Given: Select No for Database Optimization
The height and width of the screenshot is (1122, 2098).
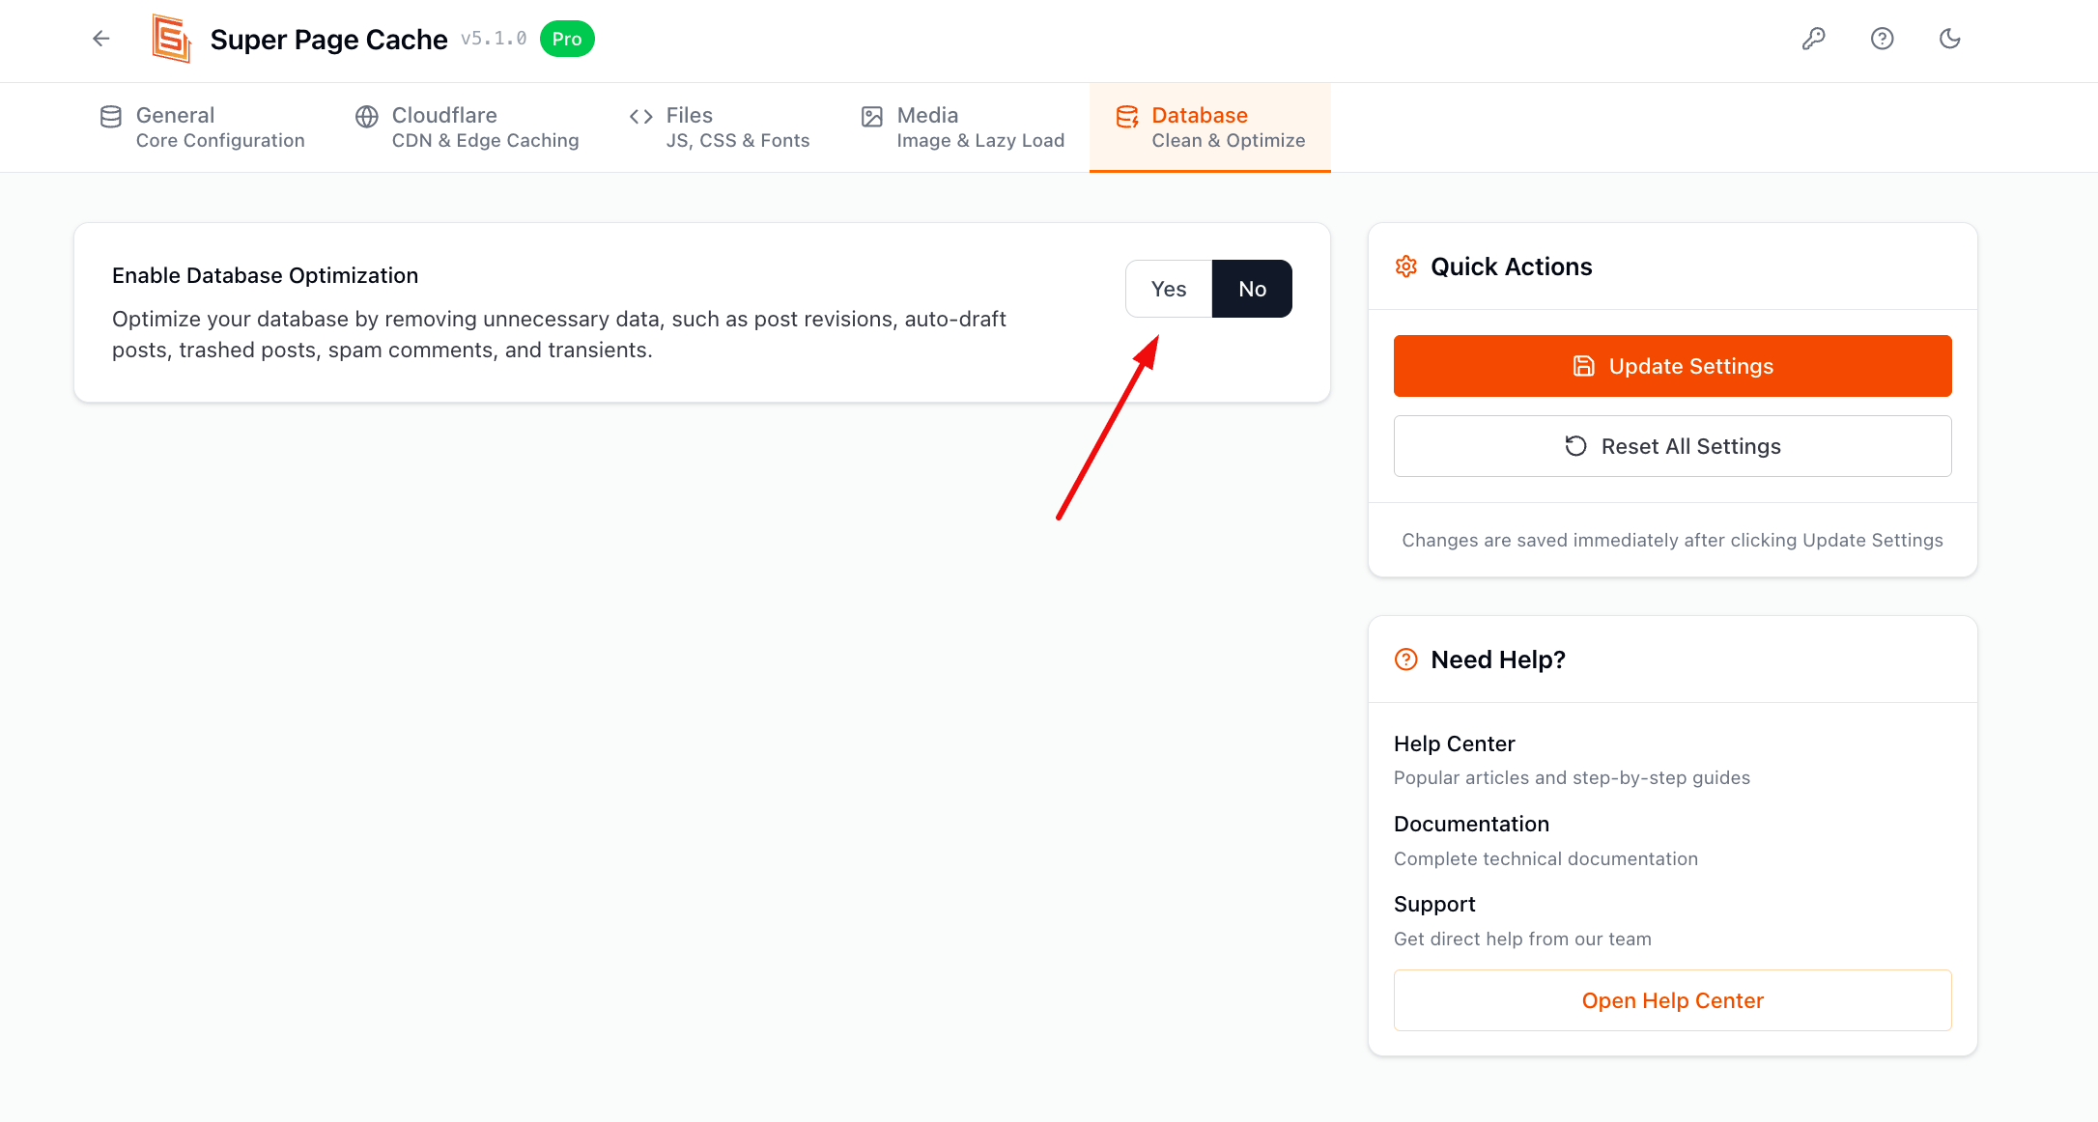Looking at the screenshot, I should click(1252, 289).
